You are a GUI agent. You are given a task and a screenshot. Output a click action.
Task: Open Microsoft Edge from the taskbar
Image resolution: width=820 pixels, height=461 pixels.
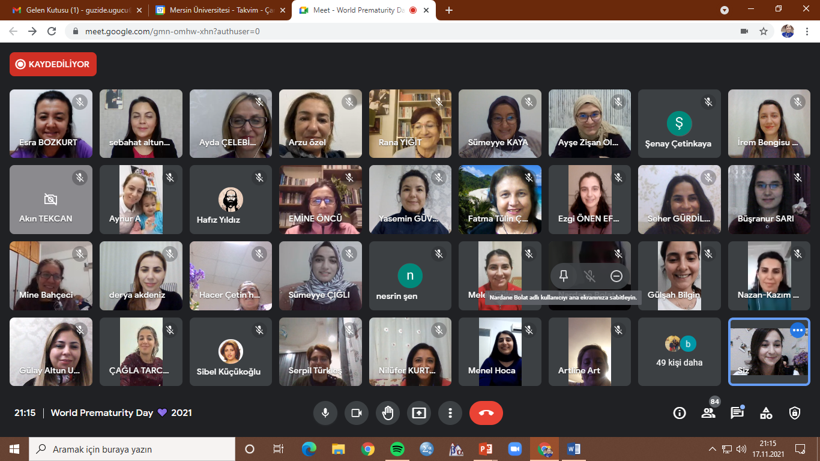coord(309,449)
